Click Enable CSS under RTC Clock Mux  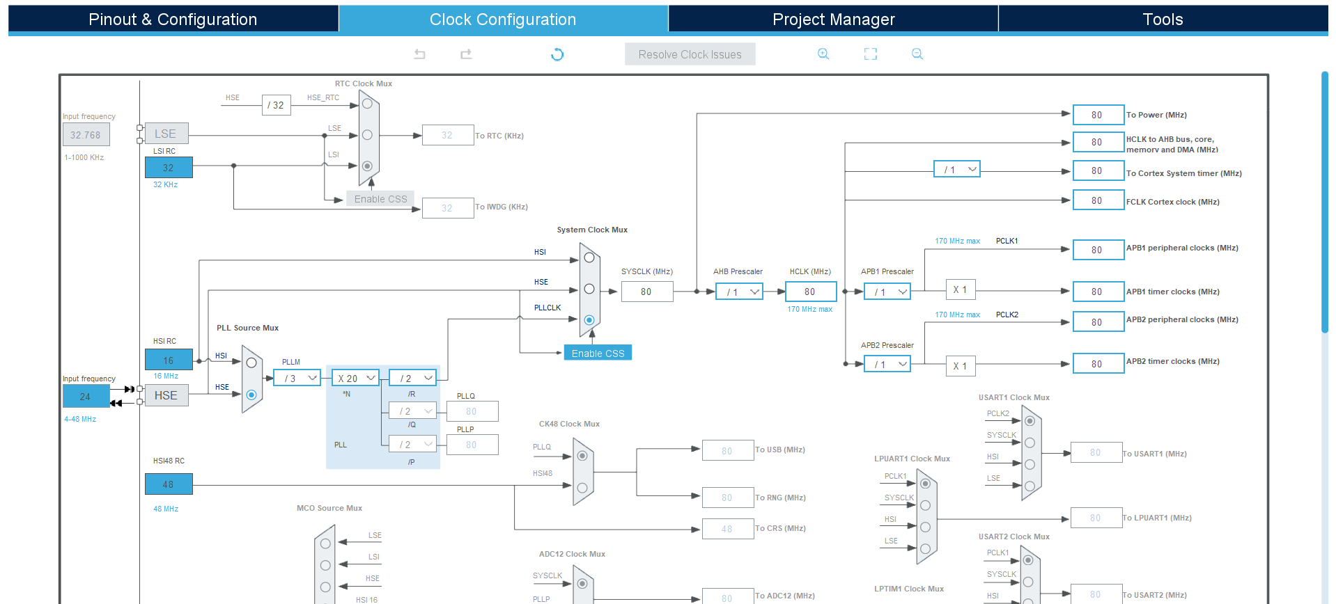(x=380, y=199)
